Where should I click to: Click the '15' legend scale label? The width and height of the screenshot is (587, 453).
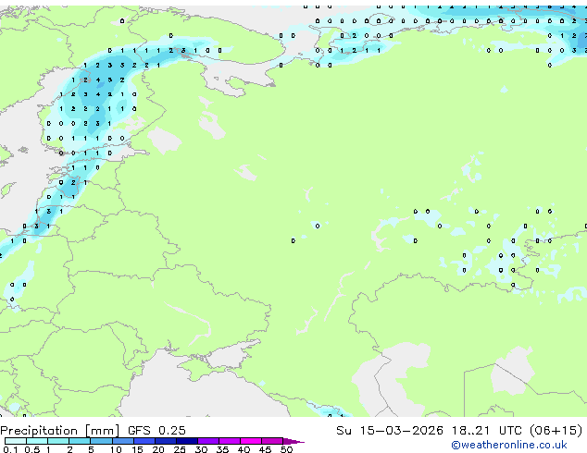[137, 449]
